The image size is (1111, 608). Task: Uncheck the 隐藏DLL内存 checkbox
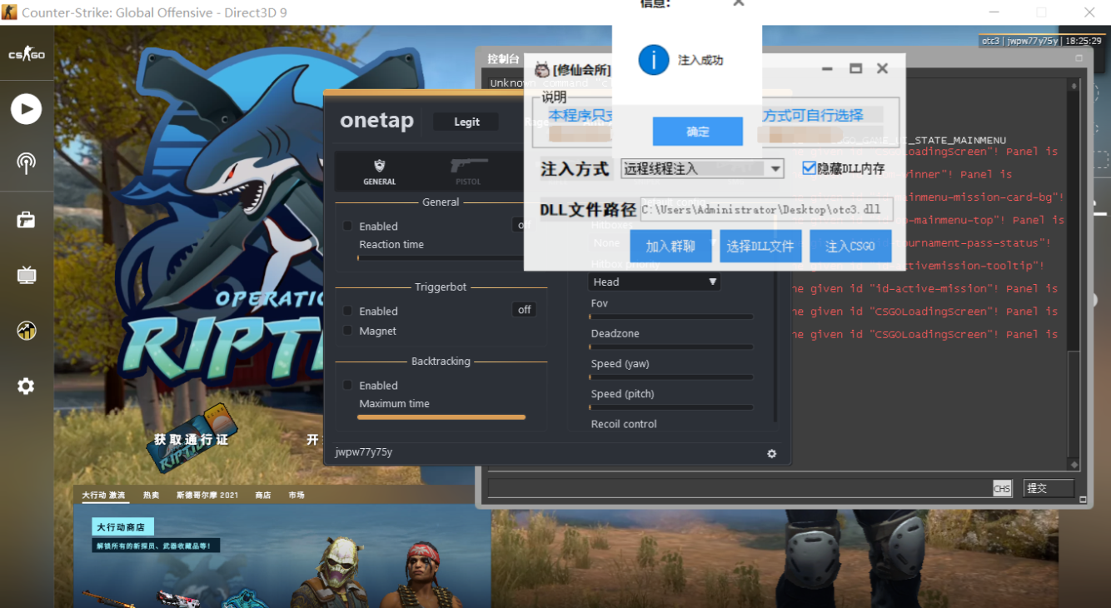tap(809, 168)
